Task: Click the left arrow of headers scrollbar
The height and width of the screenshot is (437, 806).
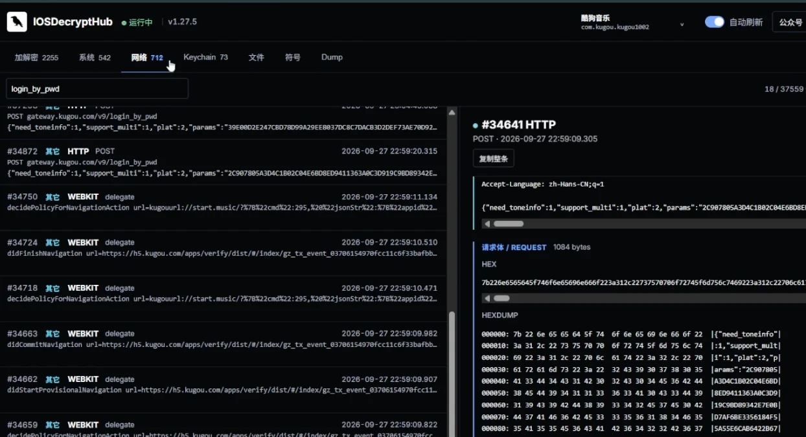Action: pos(487,224)
